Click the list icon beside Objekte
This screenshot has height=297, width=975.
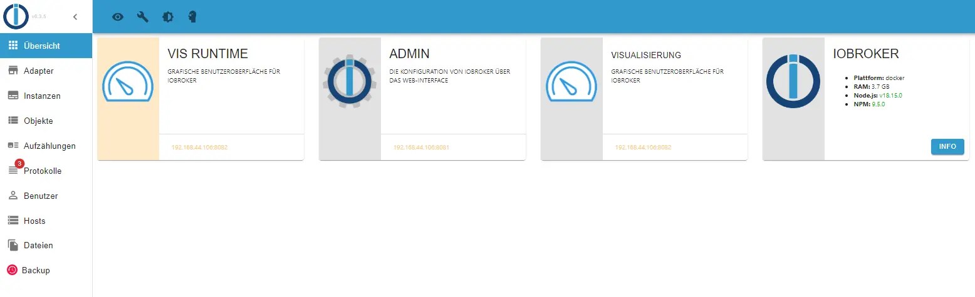[13, 121]
